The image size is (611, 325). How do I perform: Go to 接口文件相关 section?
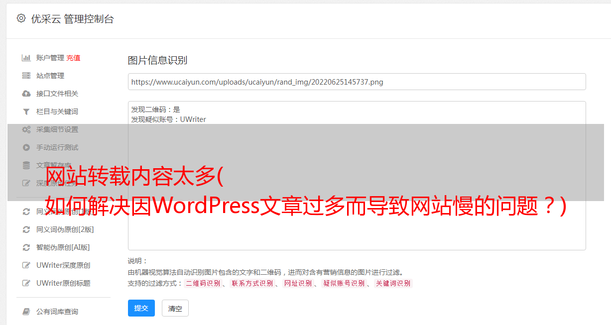click(57, 94)
